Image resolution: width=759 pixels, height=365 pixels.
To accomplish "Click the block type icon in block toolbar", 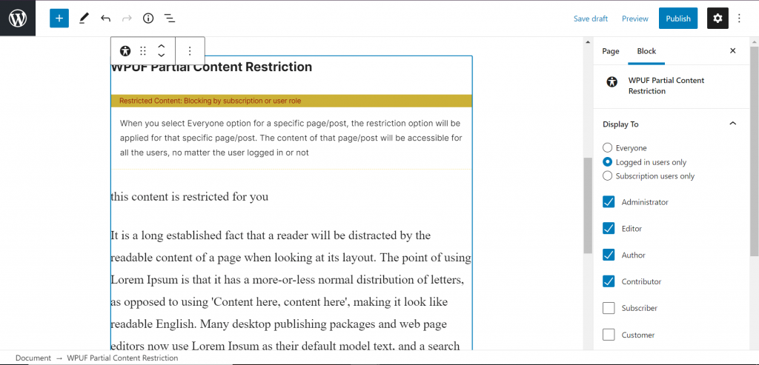I will 125,51.
